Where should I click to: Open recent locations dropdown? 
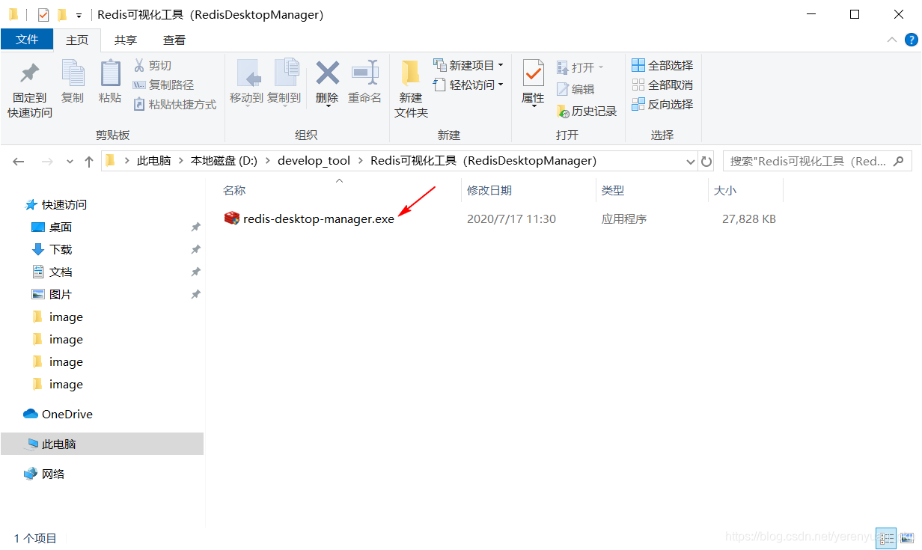[x=70, y=161]
